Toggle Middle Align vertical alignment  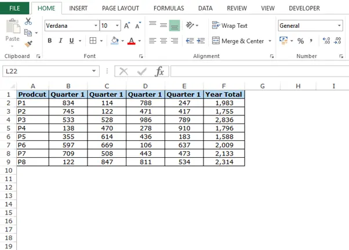click(163, 25)
